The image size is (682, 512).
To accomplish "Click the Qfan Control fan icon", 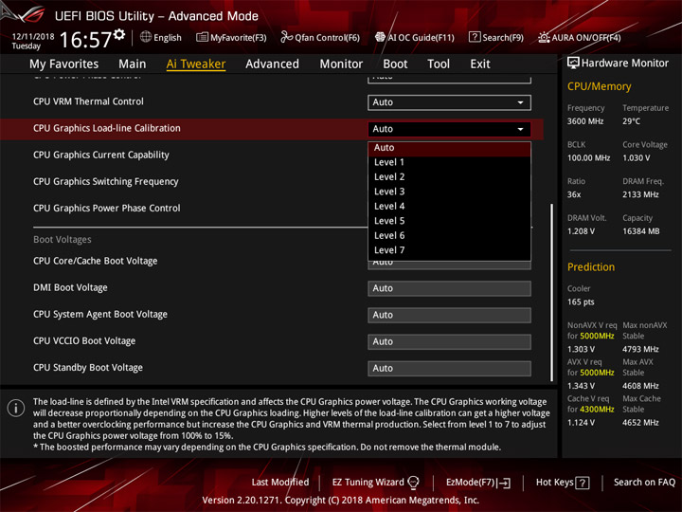I will coord(287,37).
